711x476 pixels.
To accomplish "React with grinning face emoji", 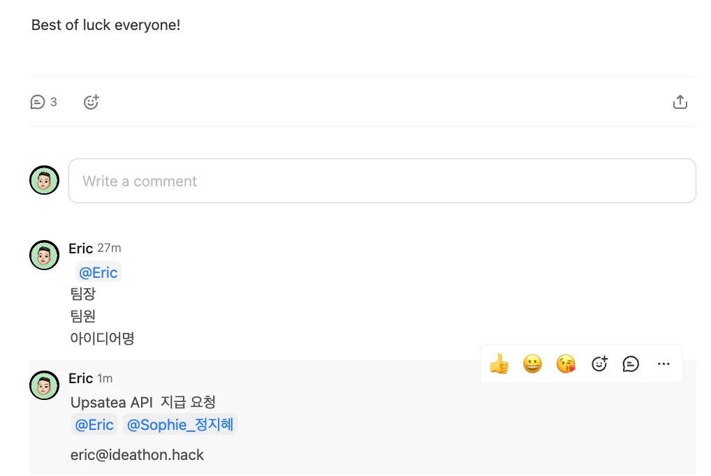I will tap(532, 364).
